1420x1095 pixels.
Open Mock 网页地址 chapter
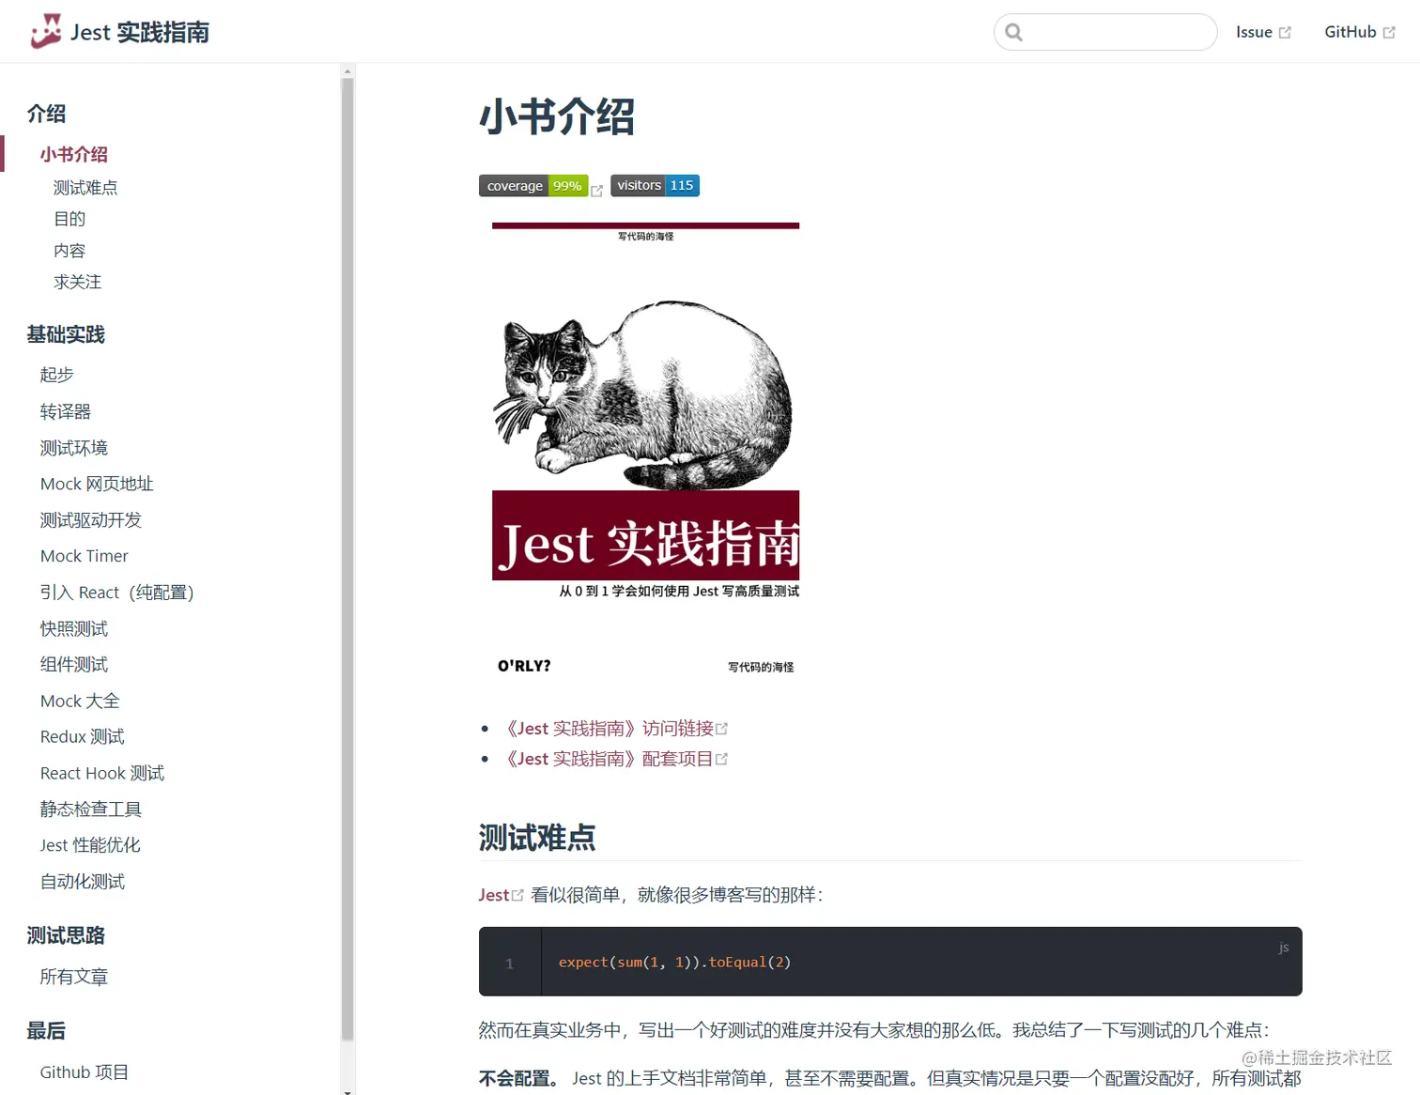point(97,484)
